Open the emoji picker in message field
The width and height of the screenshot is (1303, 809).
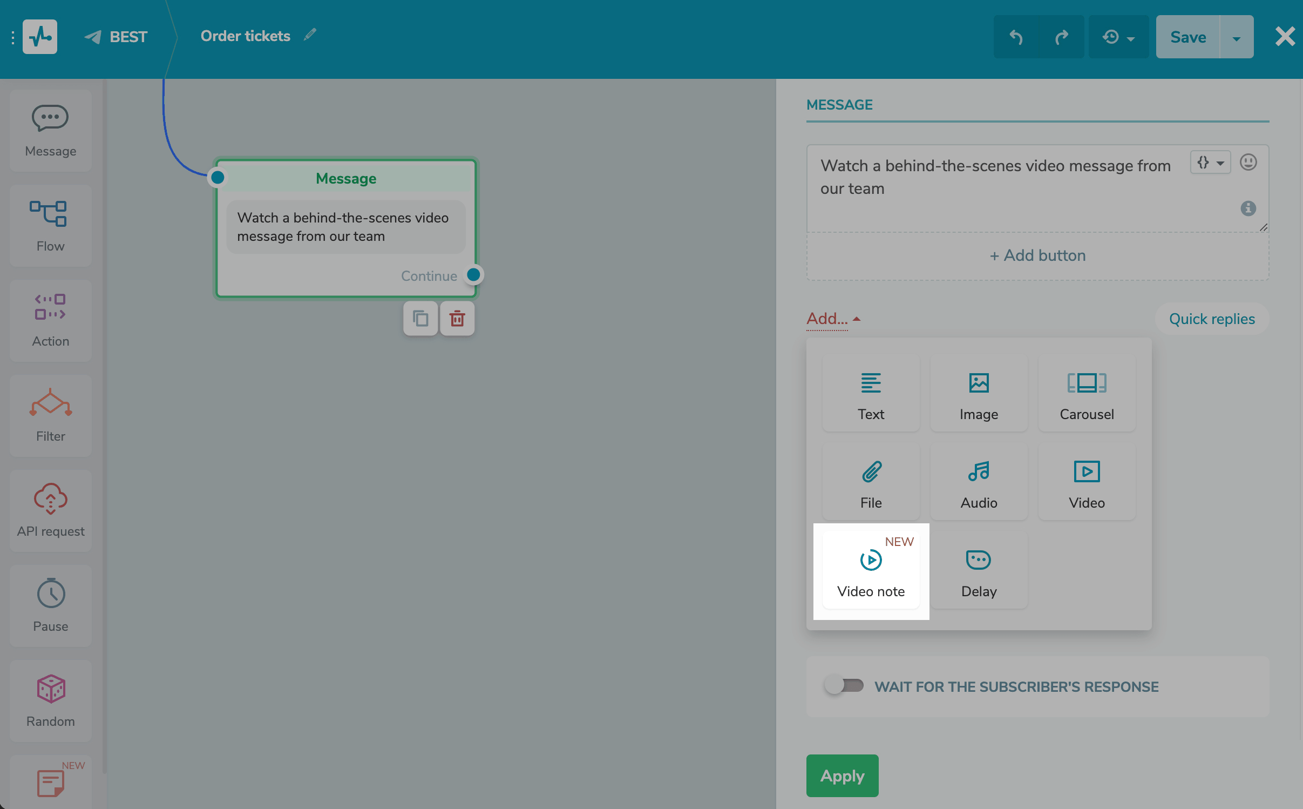[x=1248, y=163]
